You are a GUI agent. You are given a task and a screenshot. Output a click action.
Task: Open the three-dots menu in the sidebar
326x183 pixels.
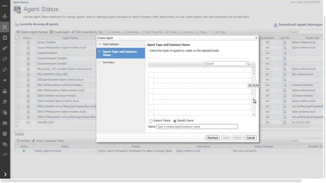point(5,6)
